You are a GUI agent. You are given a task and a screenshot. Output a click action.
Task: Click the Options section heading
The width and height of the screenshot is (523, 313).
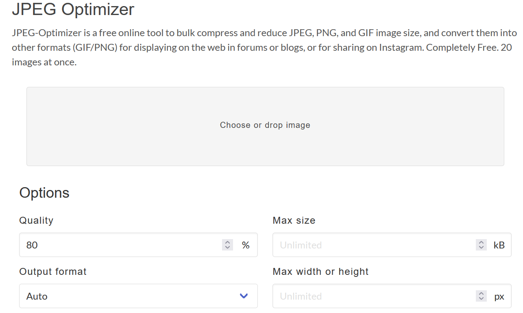tap(44, 192)
